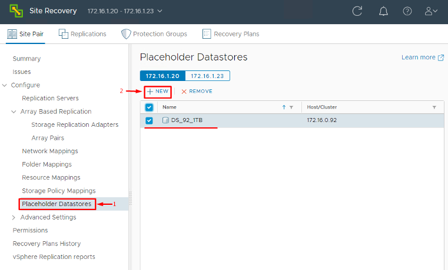Click the NEW placeholder datastore button
This screenshot has width=448, height=270.
[158, 92]
